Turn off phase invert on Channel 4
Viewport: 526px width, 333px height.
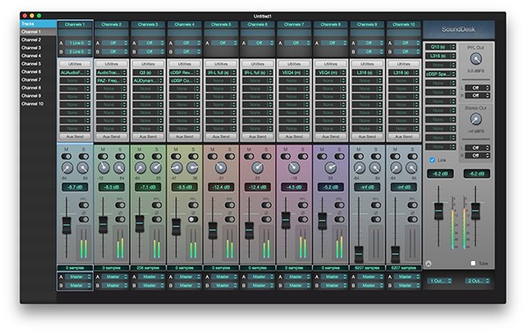[x=193, y=219]
